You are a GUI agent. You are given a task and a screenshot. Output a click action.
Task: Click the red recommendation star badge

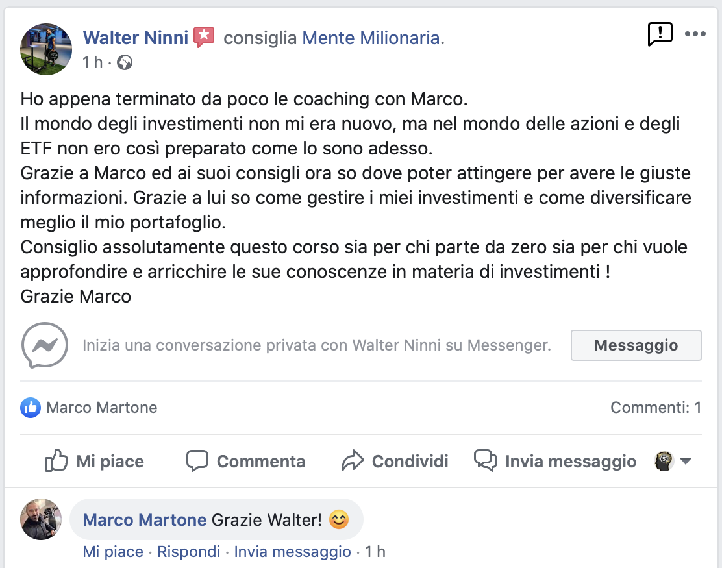(x=204, y=38)
